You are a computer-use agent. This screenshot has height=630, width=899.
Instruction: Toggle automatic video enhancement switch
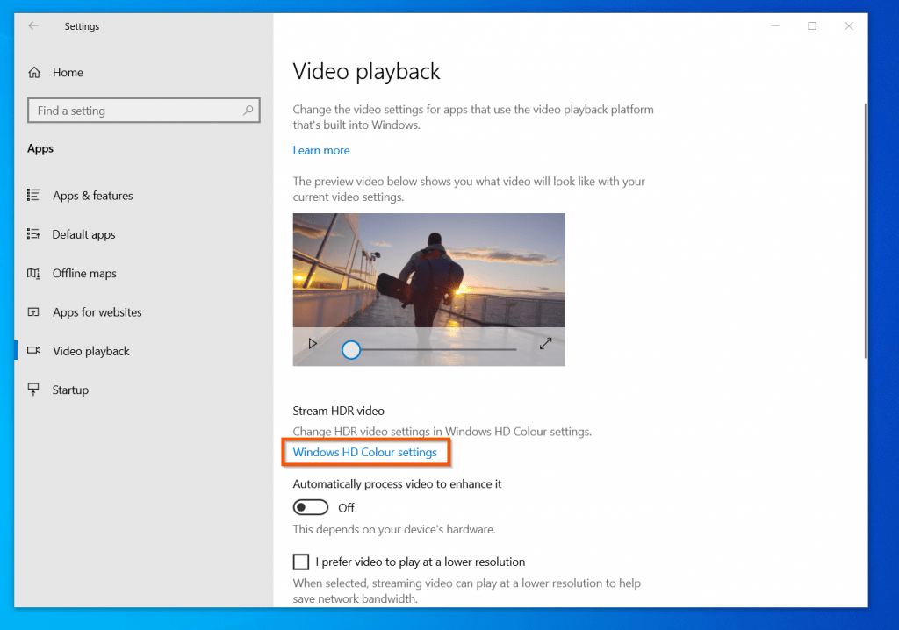310,507
